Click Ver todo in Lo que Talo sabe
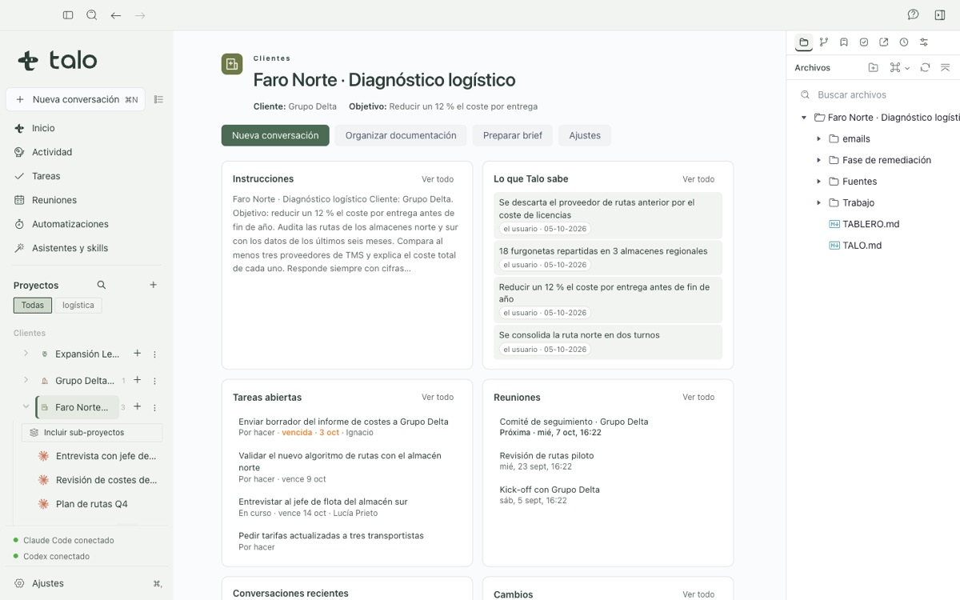960x600 pixels. (698, 179)
